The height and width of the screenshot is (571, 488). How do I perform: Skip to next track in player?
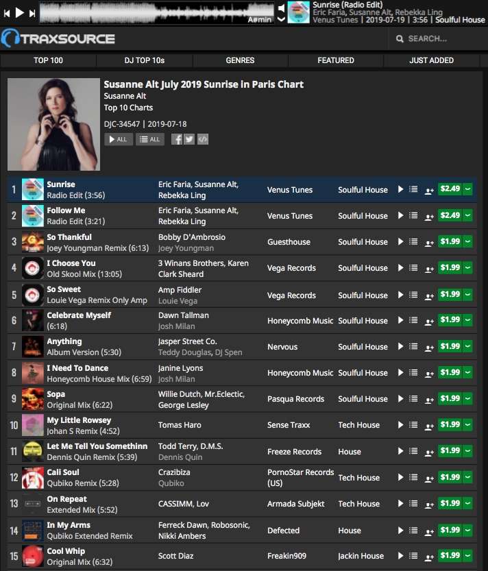(32, 14)
